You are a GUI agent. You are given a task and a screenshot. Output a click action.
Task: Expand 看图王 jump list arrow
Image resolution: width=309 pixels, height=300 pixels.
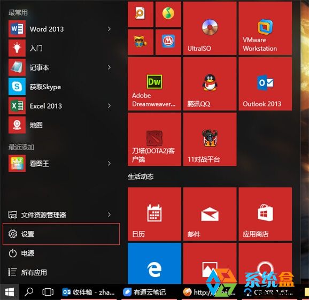(109, 164)
